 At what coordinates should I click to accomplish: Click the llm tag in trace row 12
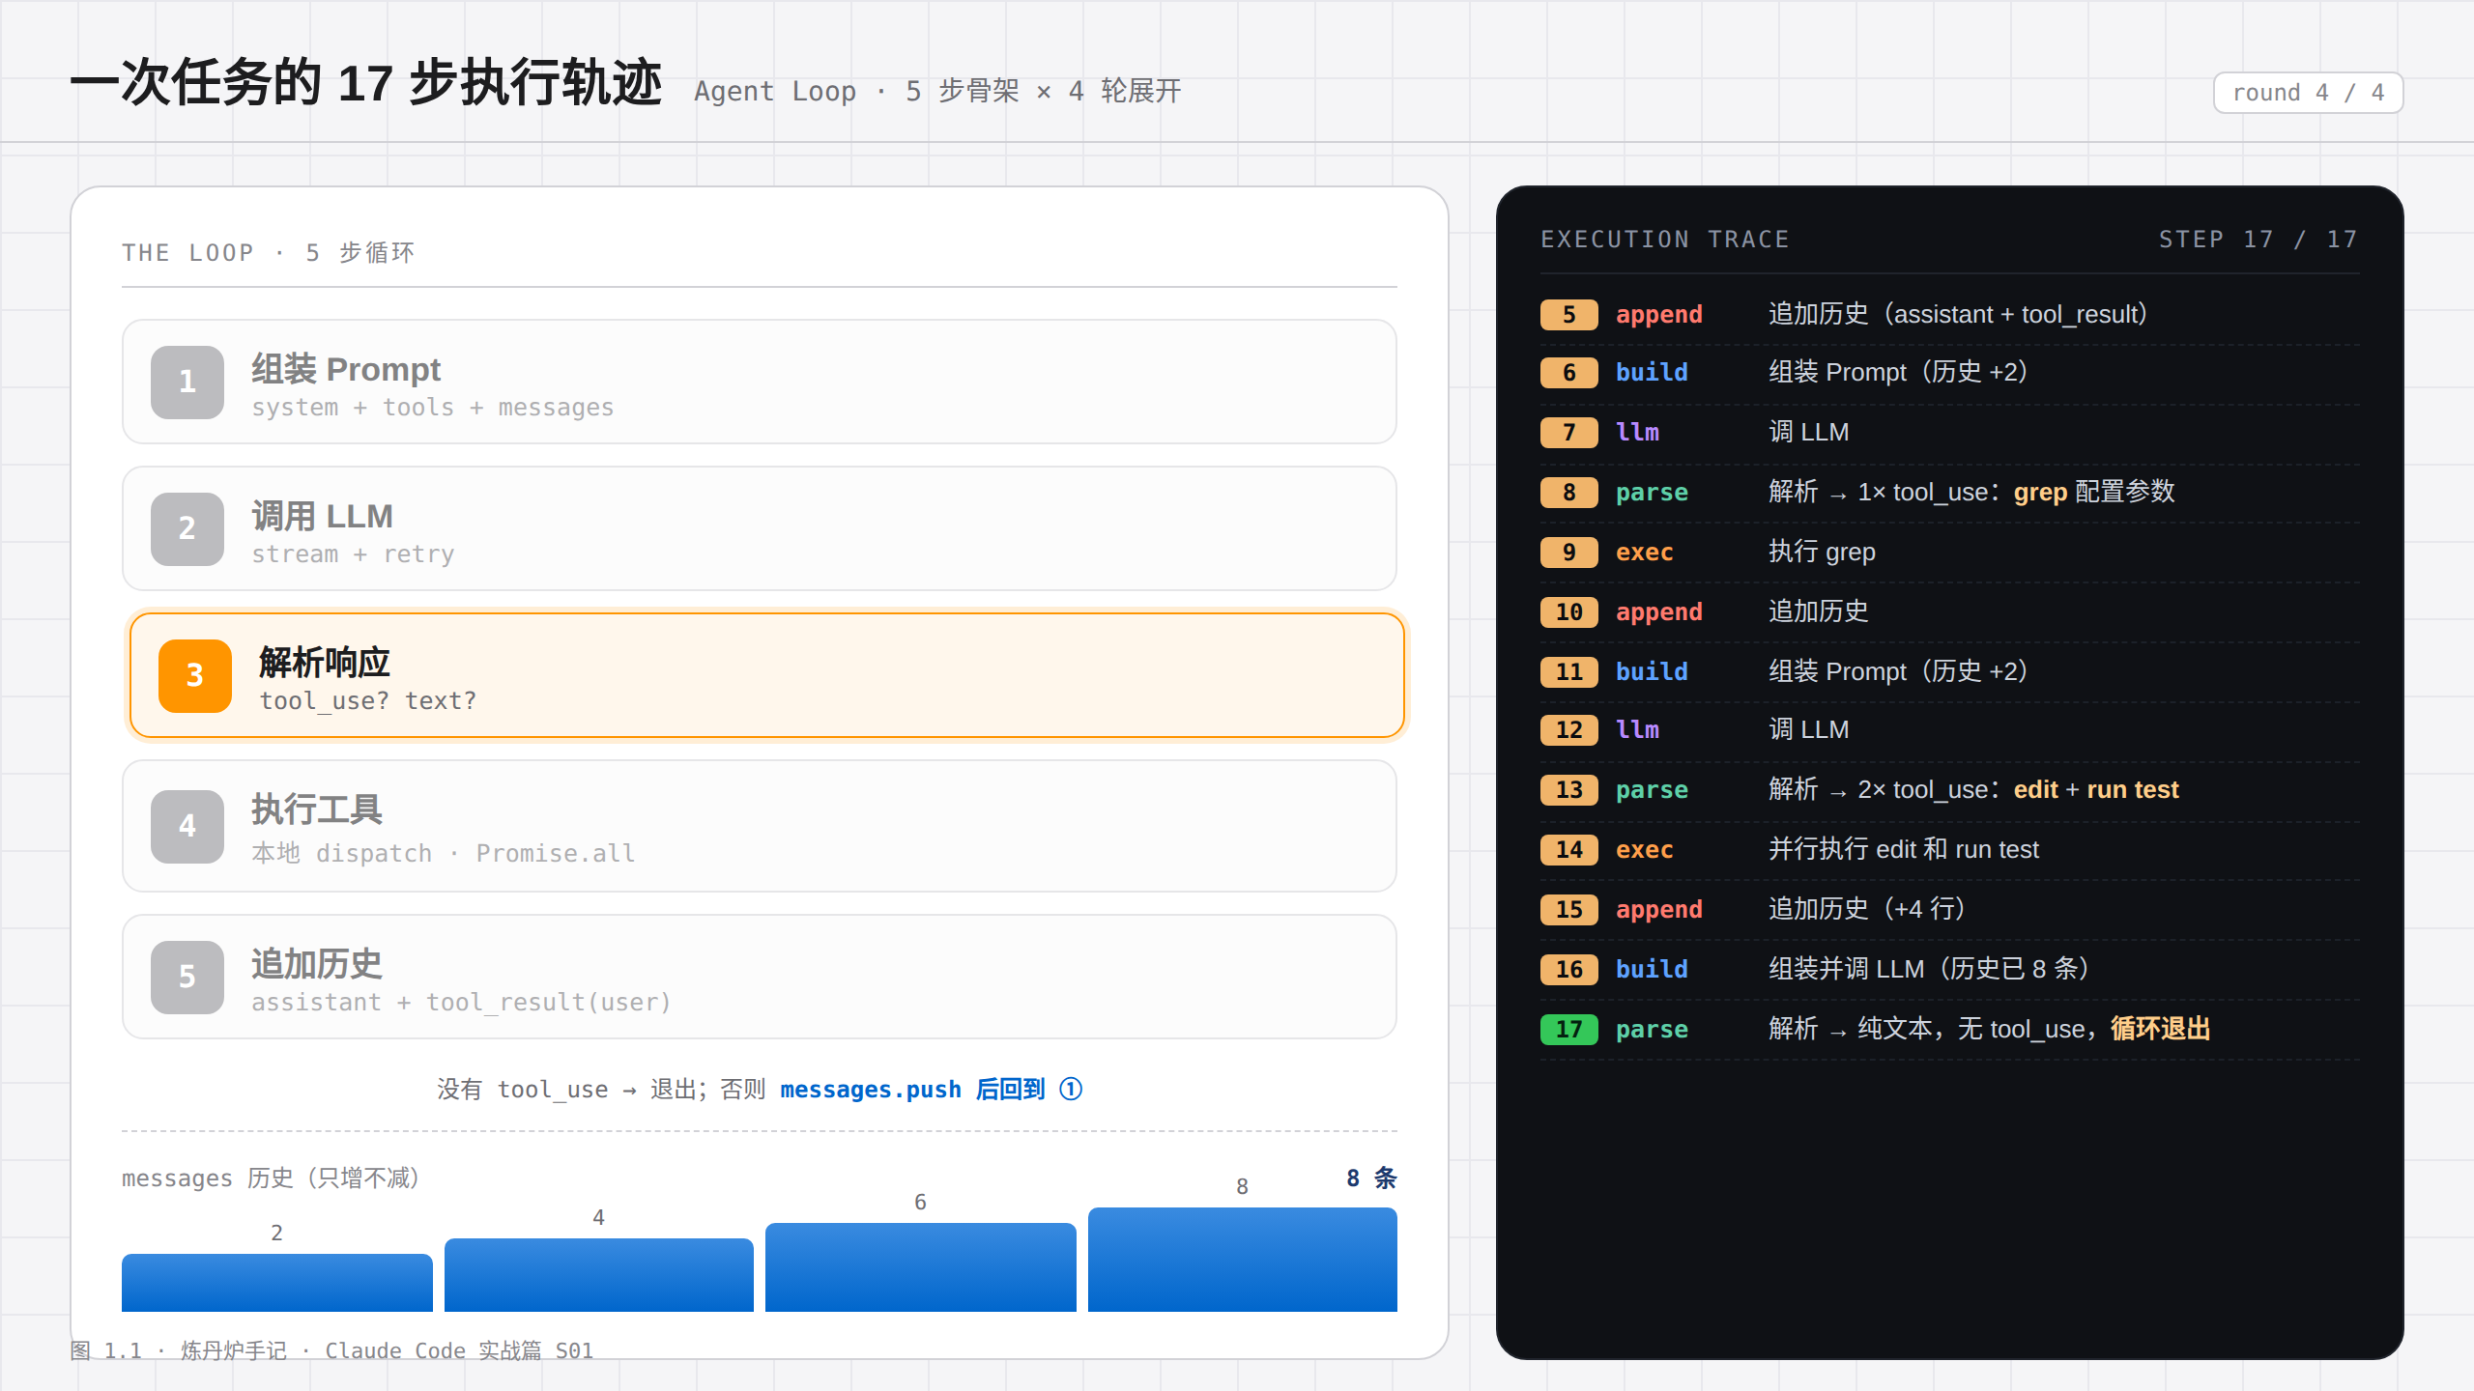(x=1637, y=730)
